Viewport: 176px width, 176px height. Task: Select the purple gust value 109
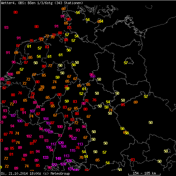(x=51, y=132)
